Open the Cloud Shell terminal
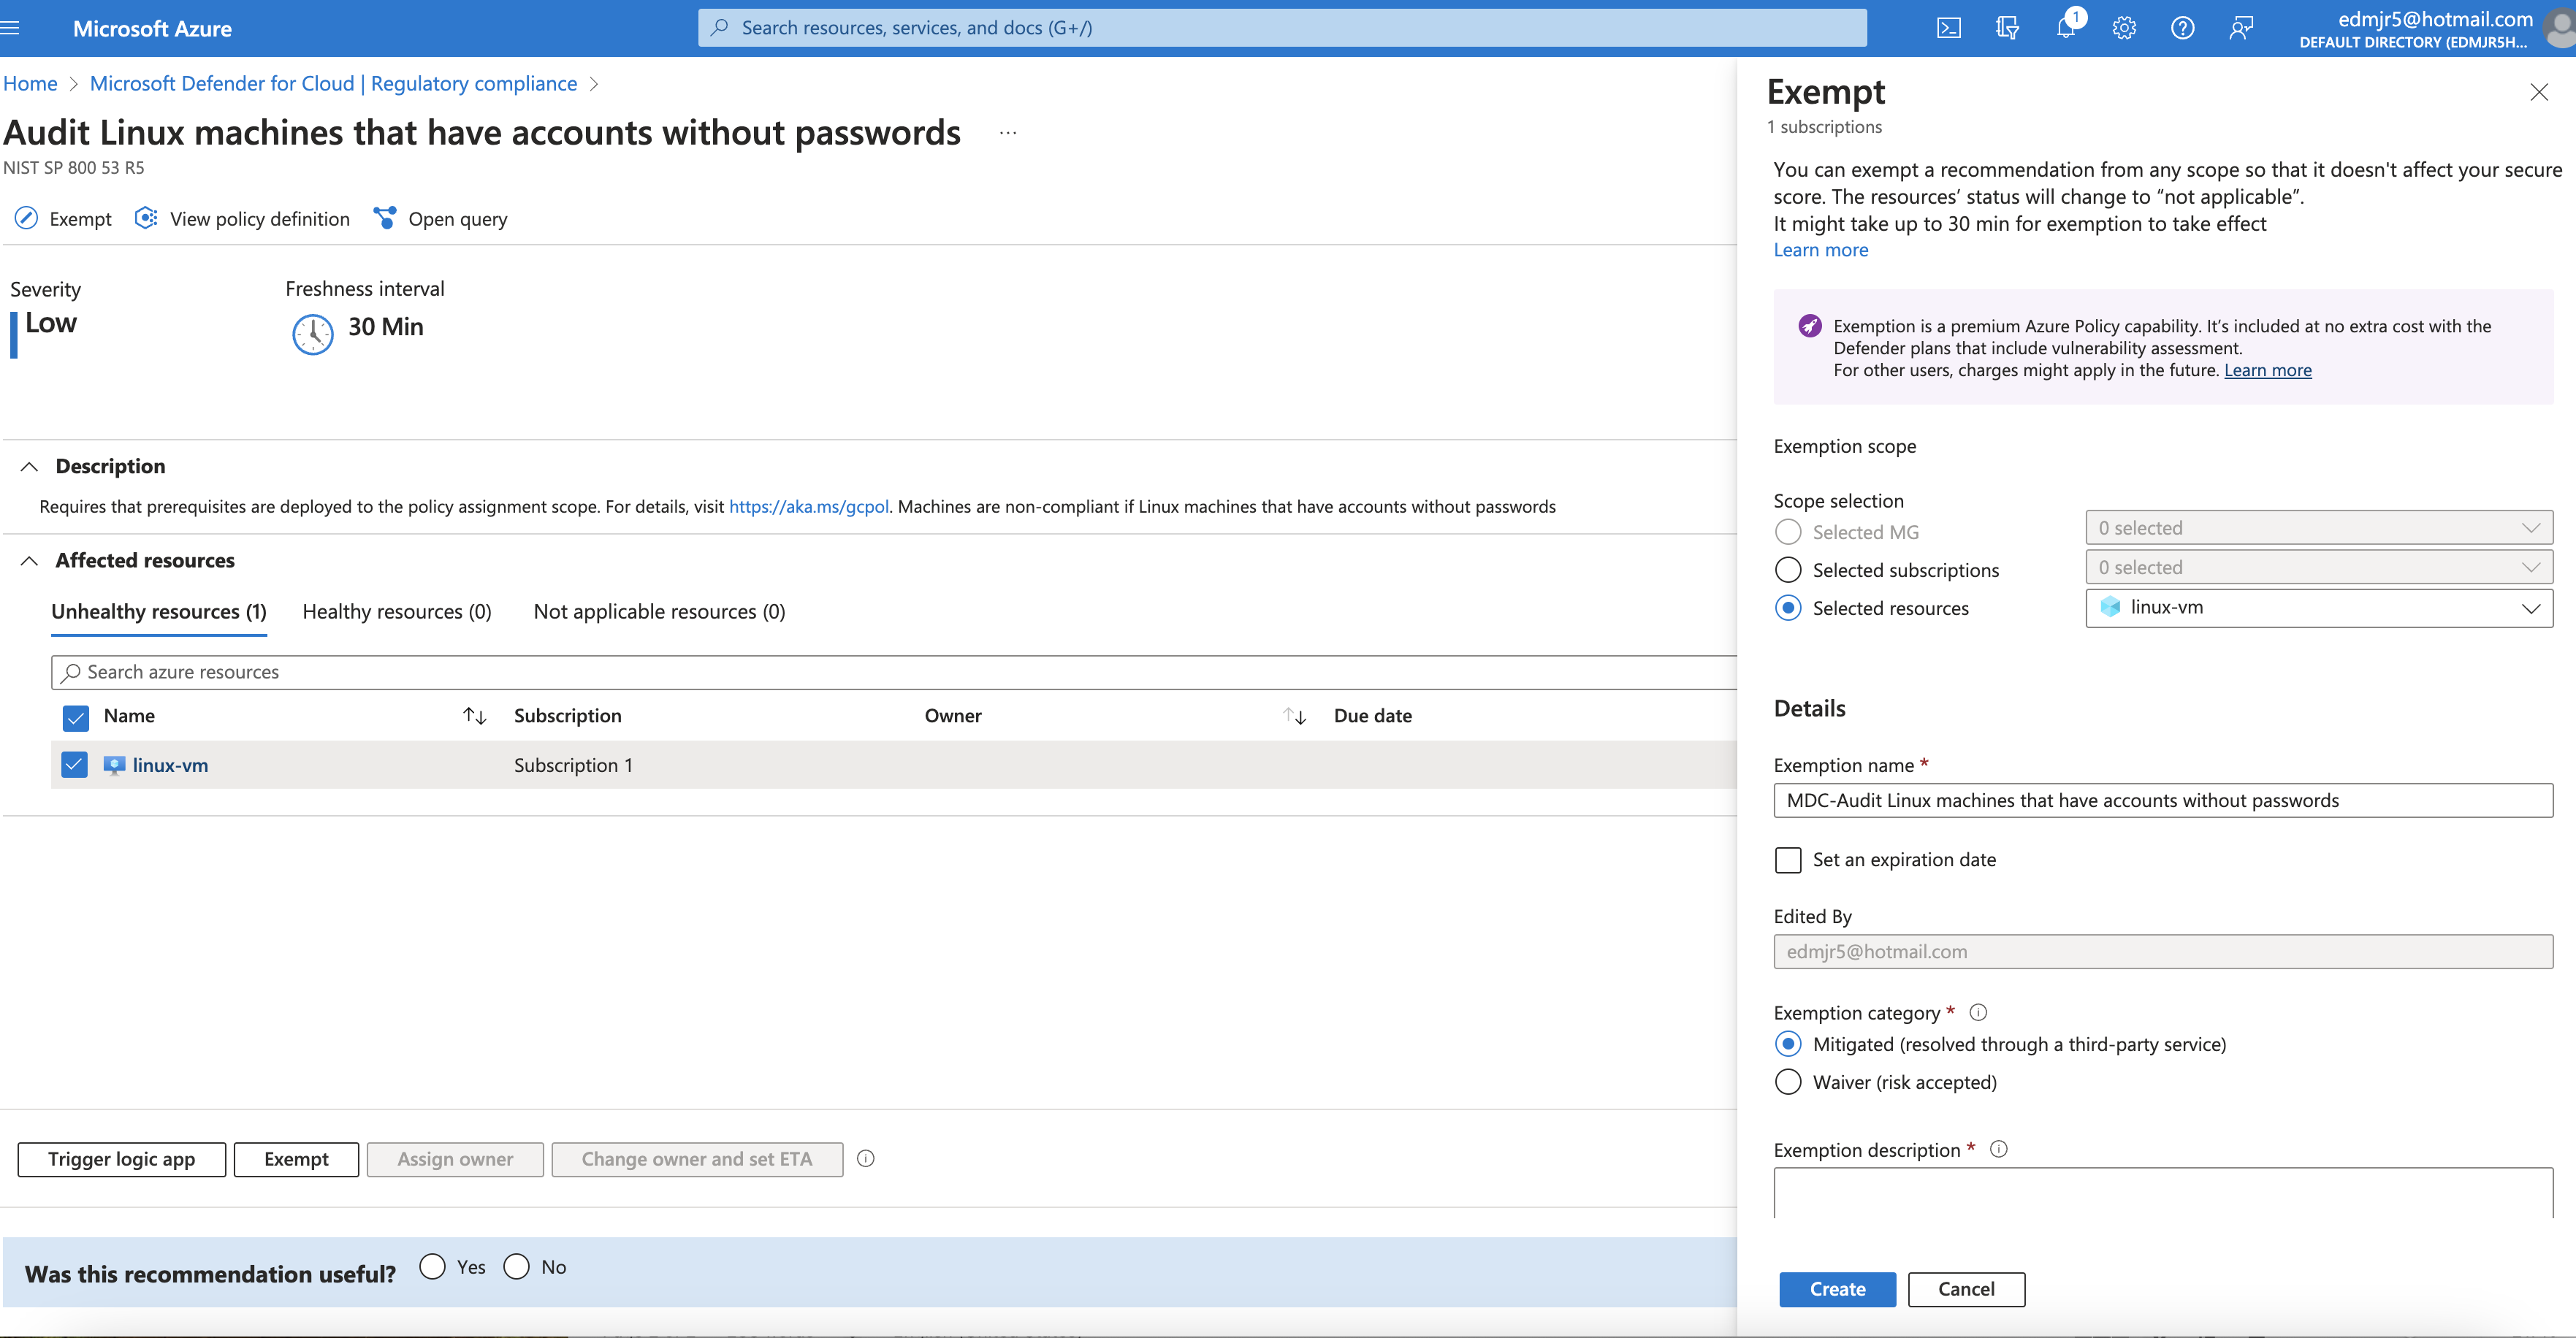 point(1949,27)
